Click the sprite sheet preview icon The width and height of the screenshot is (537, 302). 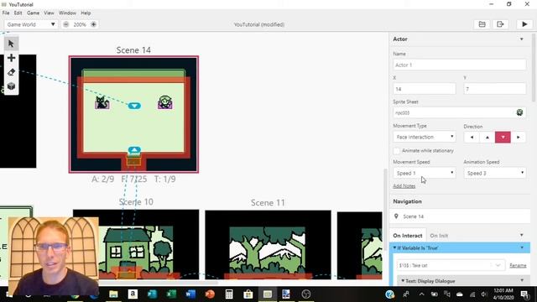tap(519, 112)
